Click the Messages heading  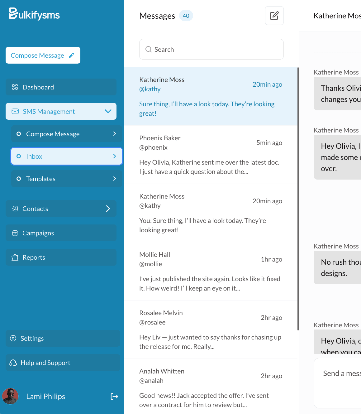pos(157,16)
